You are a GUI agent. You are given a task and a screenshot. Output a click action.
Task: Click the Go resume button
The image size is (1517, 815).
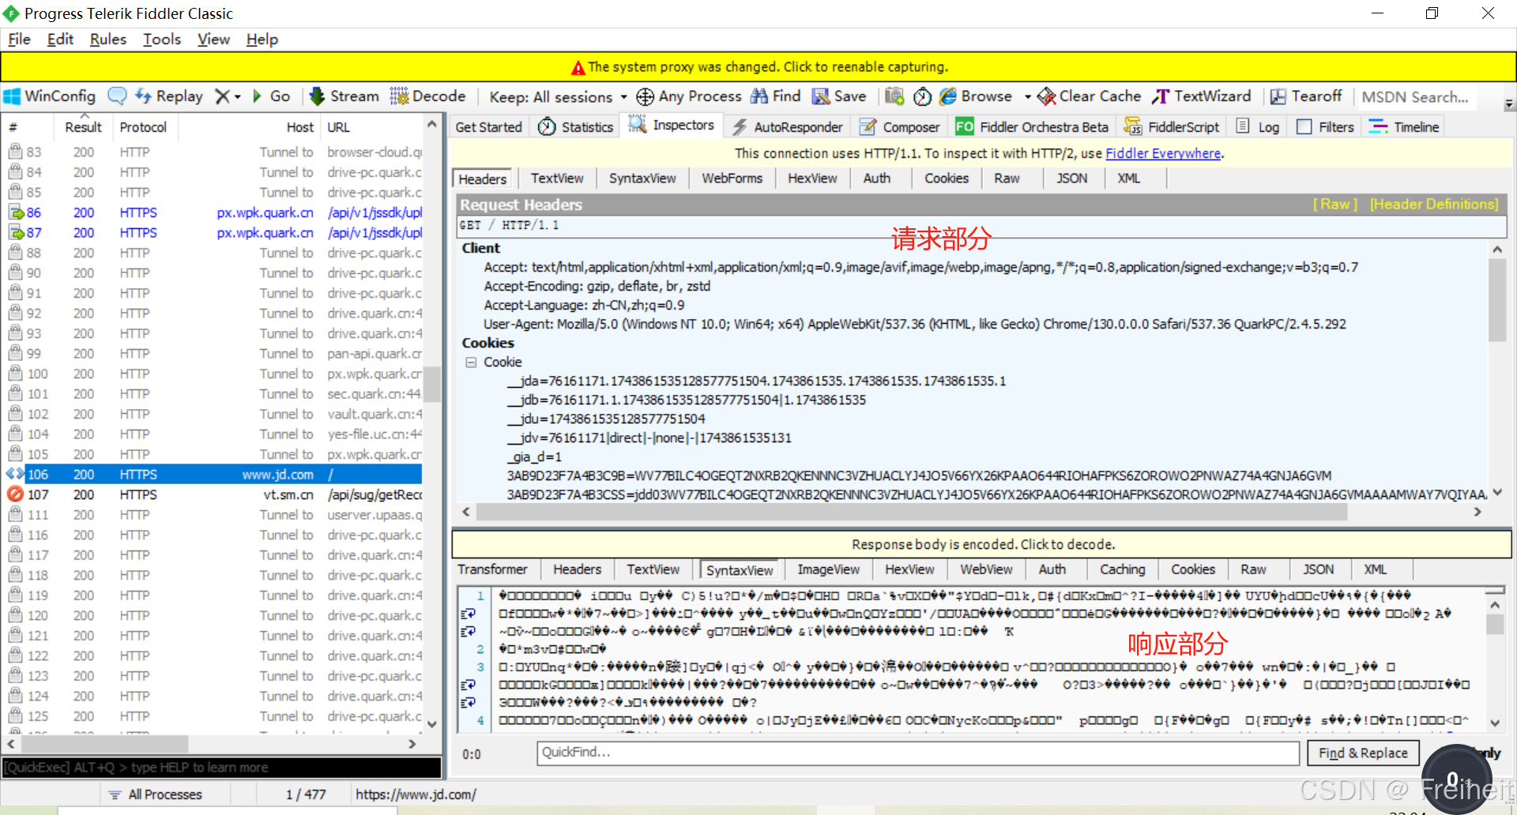271,96
